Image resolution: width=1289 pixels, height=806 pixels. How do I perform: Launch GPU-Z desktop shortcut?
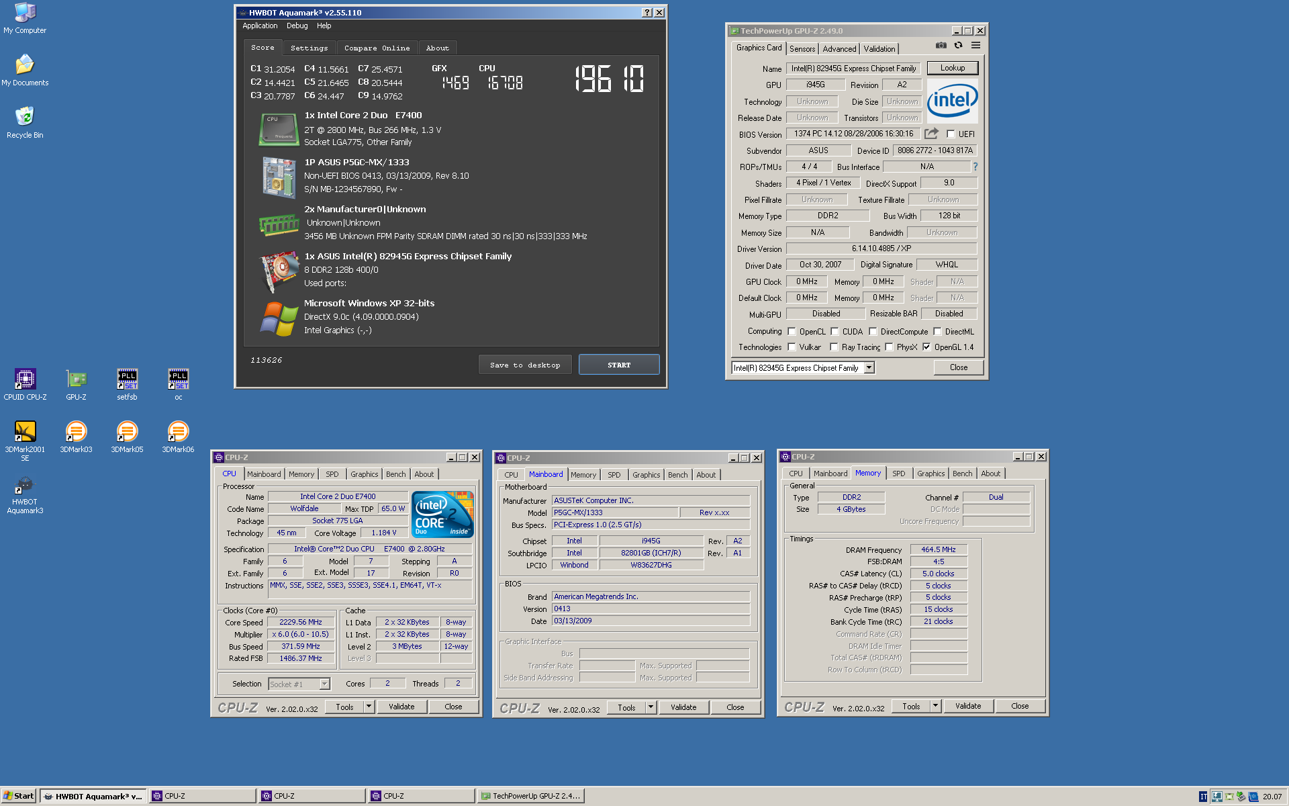pos(76,385)
